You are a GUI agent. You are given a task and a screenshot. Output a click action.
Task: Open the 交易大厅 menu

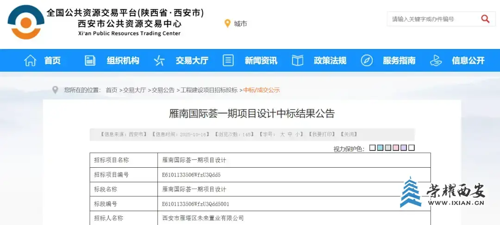coord(192,61)
